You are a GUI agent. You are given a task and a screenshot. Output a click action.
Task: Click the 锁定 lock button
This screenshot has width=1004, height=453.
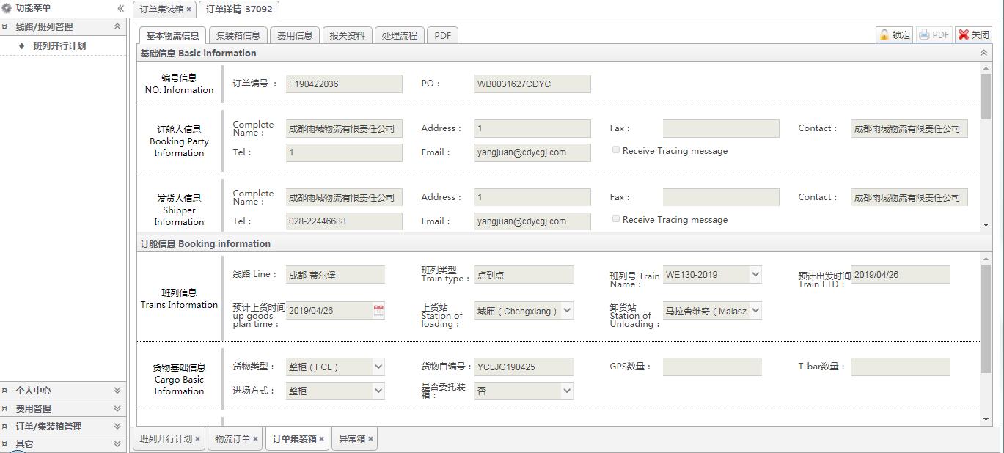tap(894, 34)
